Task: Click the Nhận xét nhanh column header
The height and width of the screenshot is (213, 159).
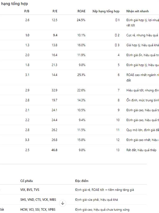Action: (x=138, y=11)
